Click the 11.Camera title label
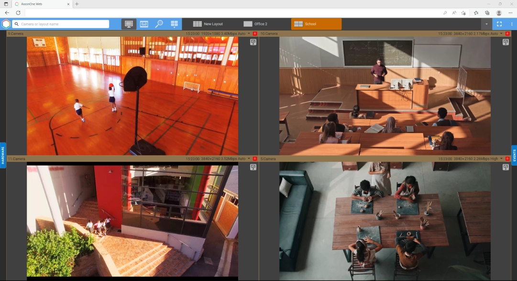Image resolution: width=517 pixels, height=281 pixels. (16, 158)
